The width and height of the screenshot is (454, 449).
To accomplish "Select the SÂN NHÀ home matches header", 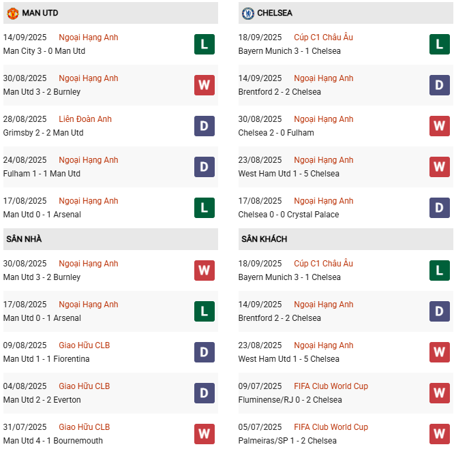I will click(x=25, y=239).
